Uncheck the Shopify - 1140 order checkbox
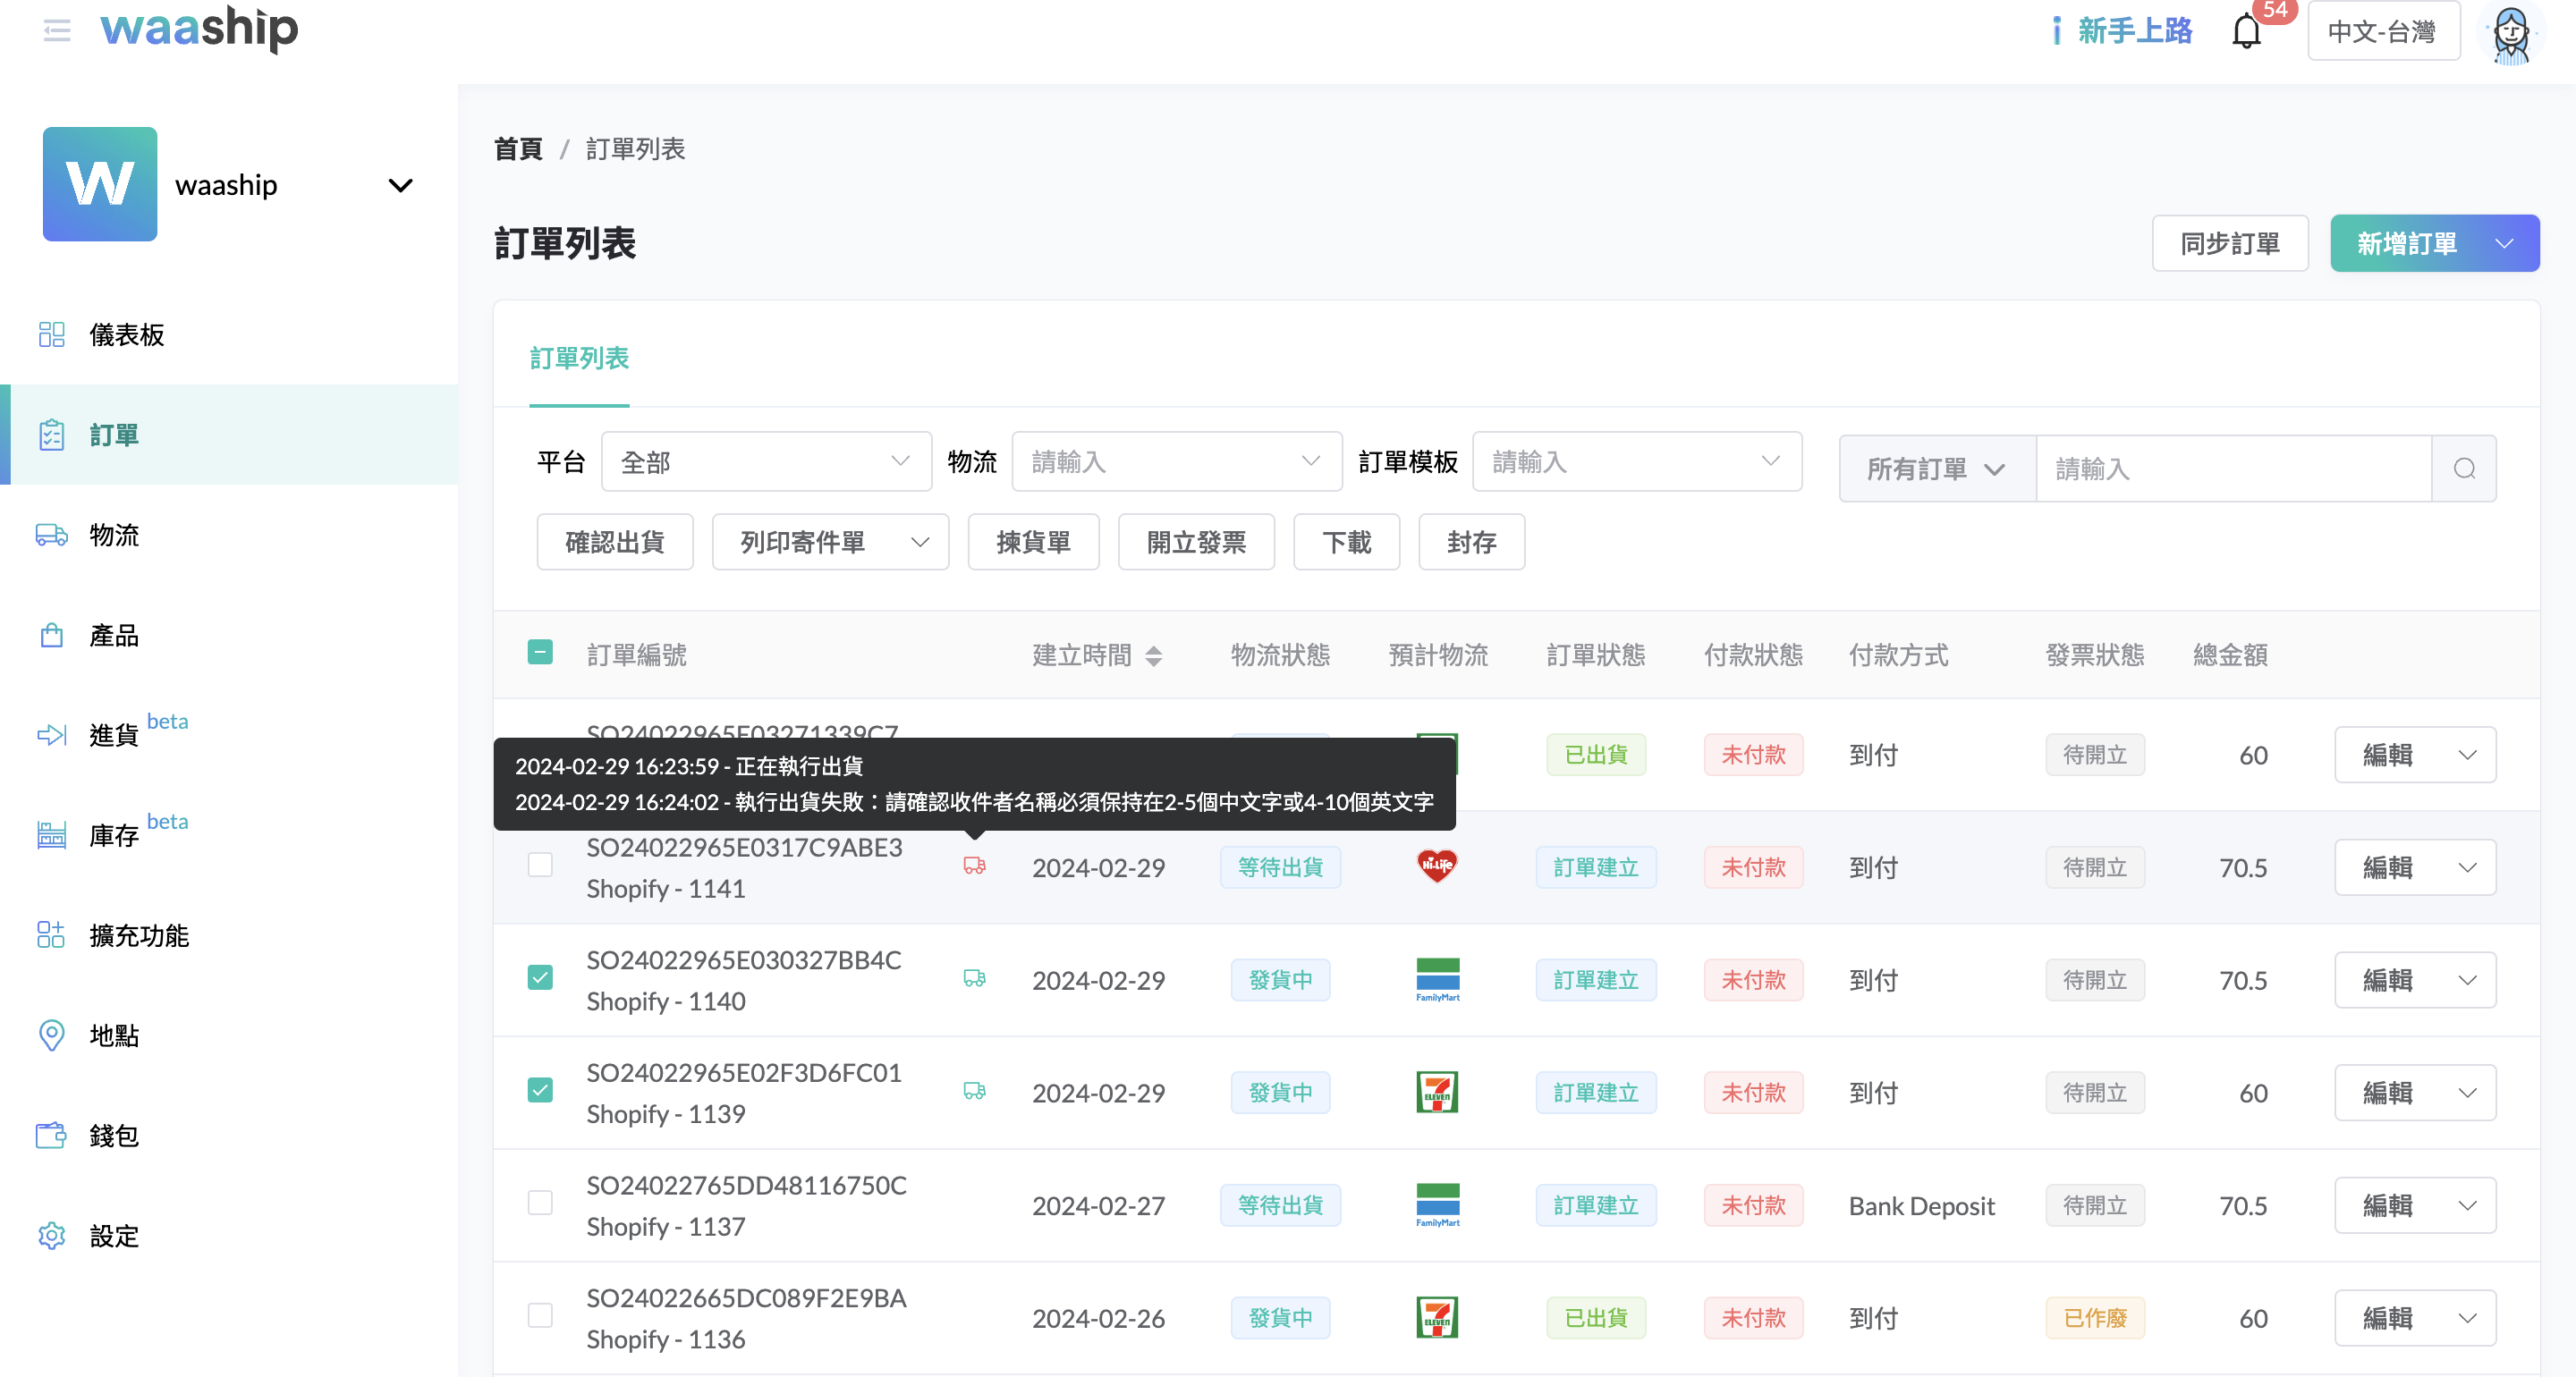This screenshot has width=2576, height=1377. (x=540, y=977)
